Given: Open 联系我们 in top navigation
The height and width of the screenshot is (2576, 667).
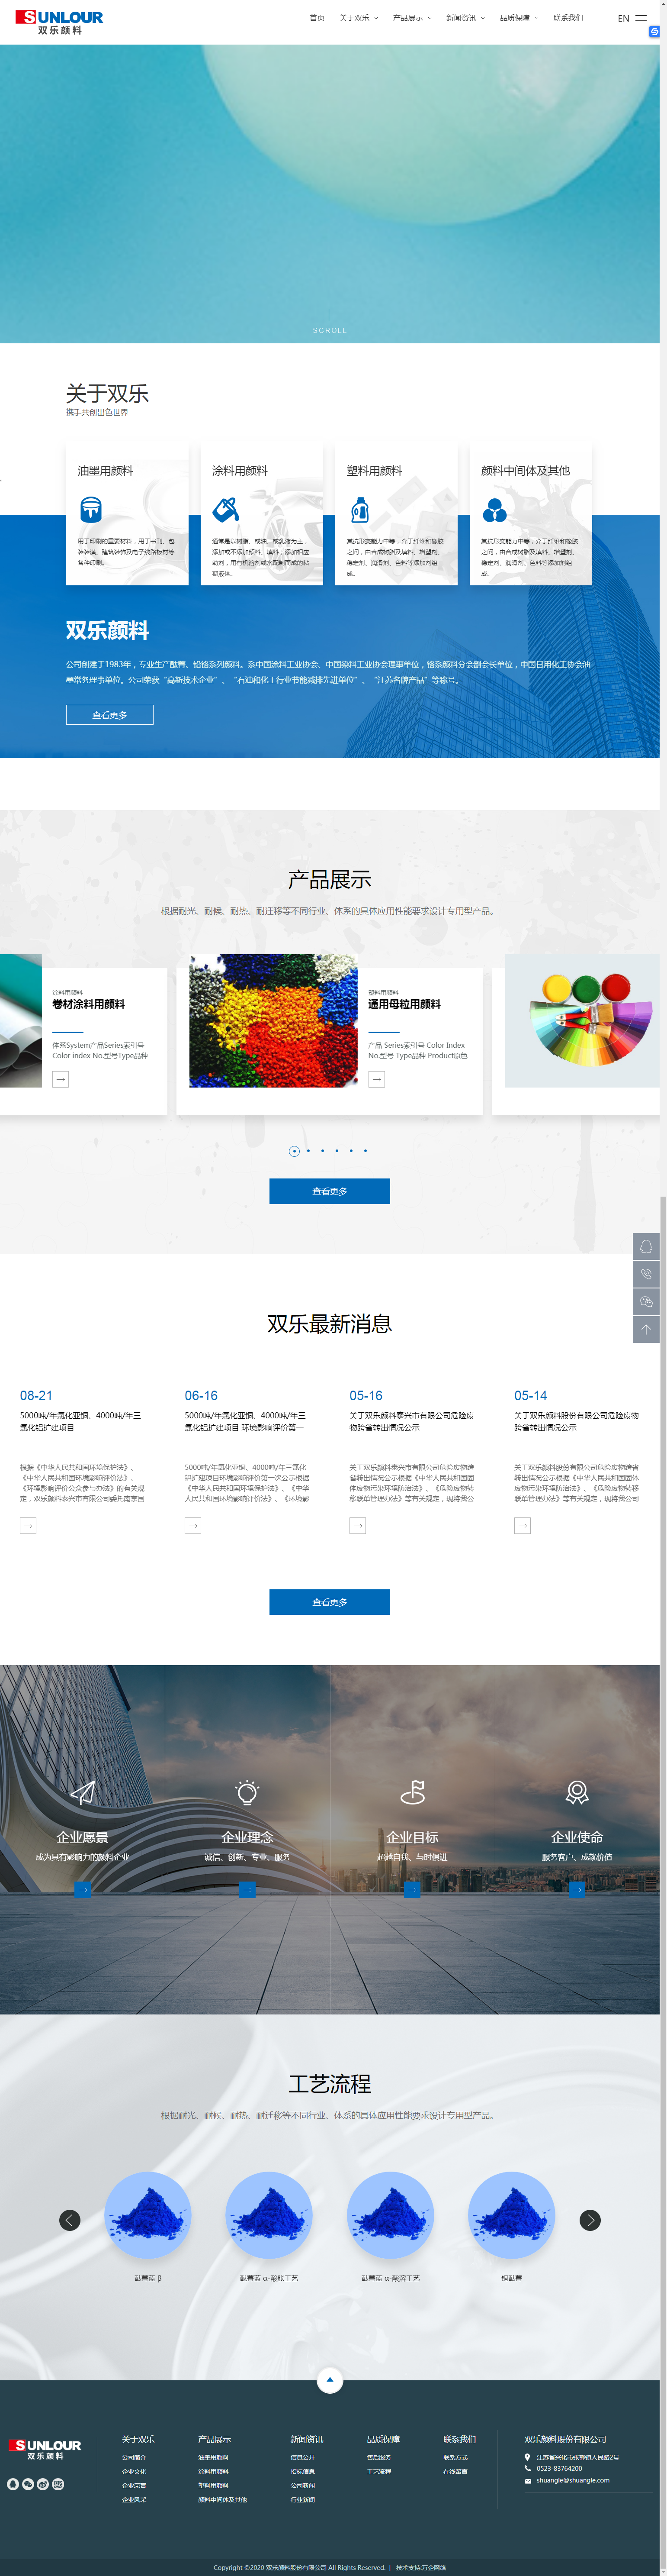Looking at the screenshot, I should (568, 18).
